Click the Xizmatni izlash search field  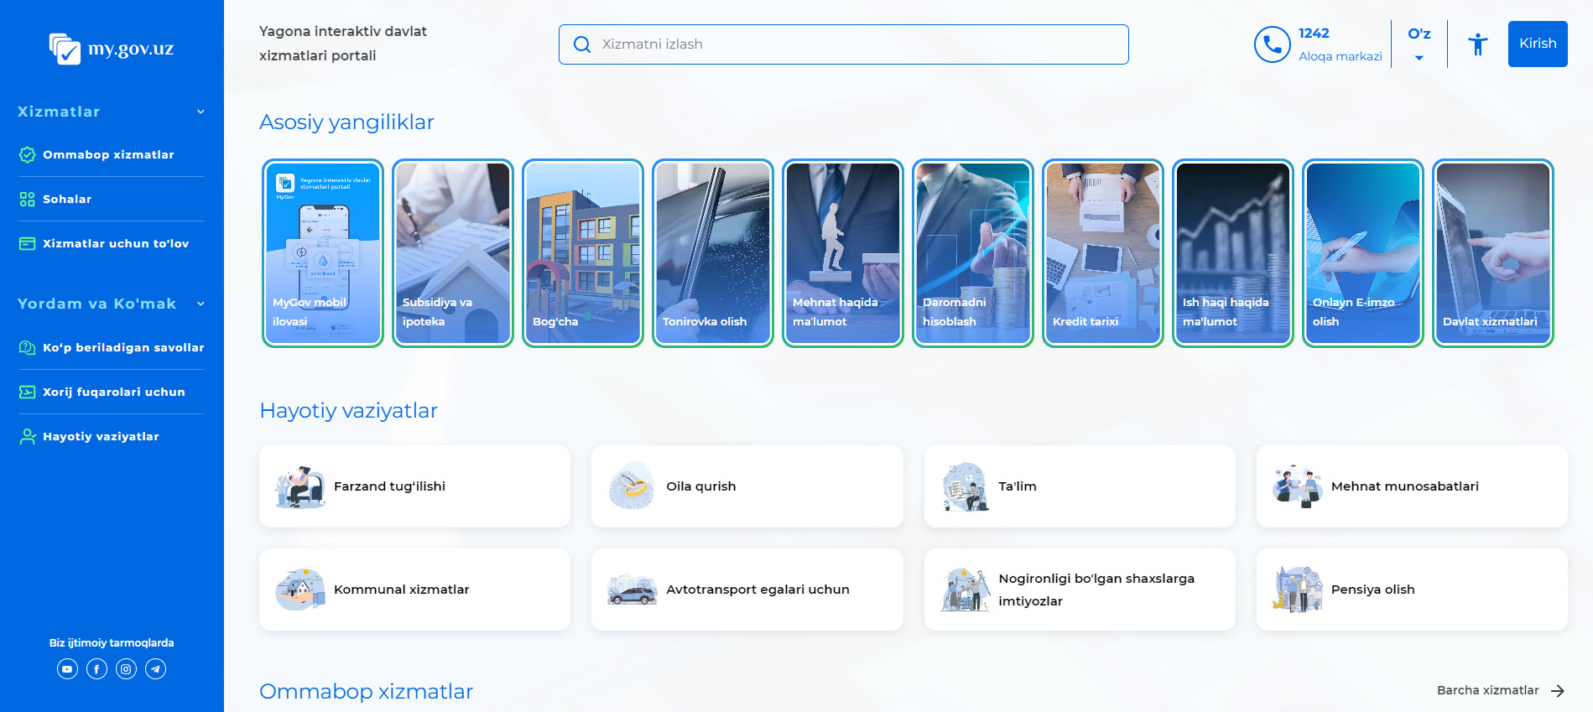coord(843,44)
